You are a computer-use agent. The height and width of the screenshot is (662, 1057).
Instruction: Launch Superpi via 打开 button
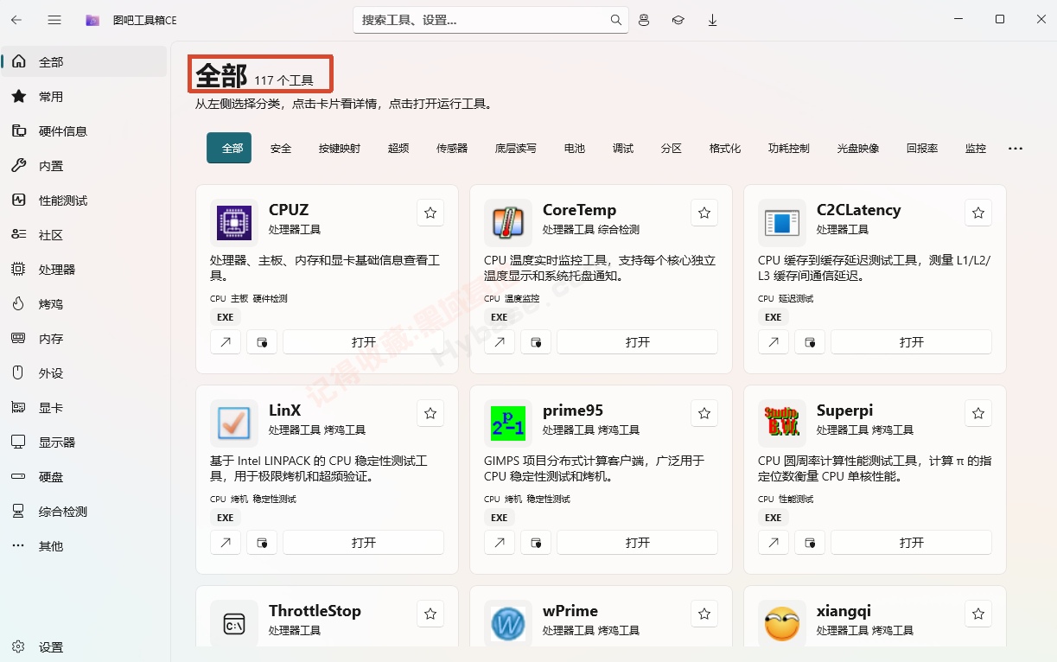pos(912,543)
